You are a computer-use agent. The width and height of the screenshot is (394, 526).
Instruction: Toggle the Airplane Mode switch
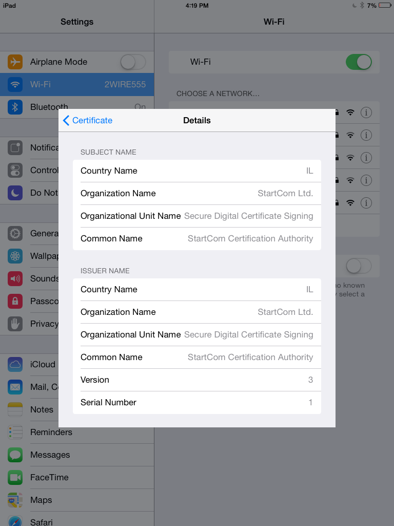coord(133,62)
